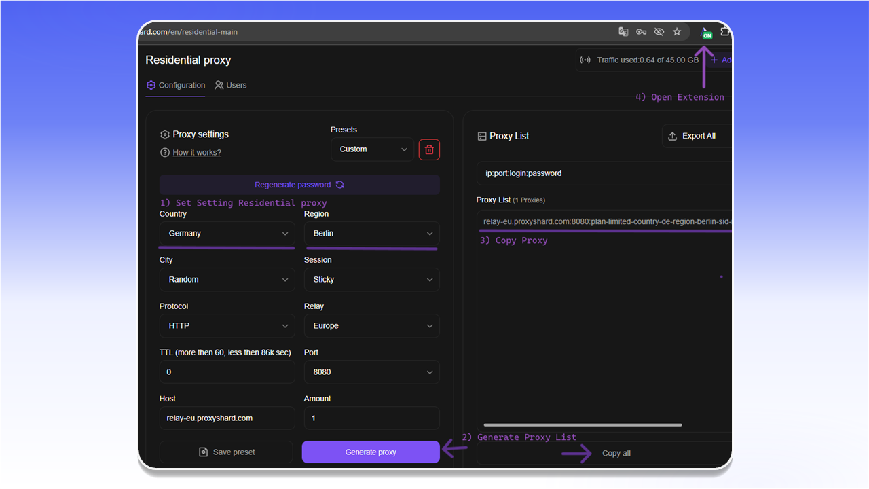Viewport: 869px width, 489px height.
Task: Click Regenerate password button
Action: [x=299, y=185]
